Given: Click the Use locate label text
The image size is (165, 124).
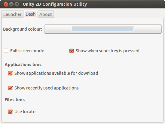Looking at the screenshot, I should tap(25, 112).
